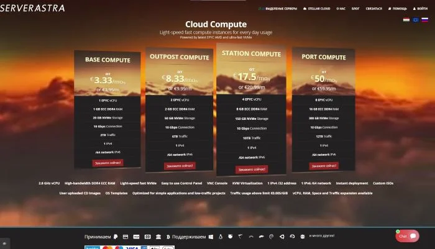The image size is (435, 249).
Task: Switch language with EU flag
Action: (416, 20)
